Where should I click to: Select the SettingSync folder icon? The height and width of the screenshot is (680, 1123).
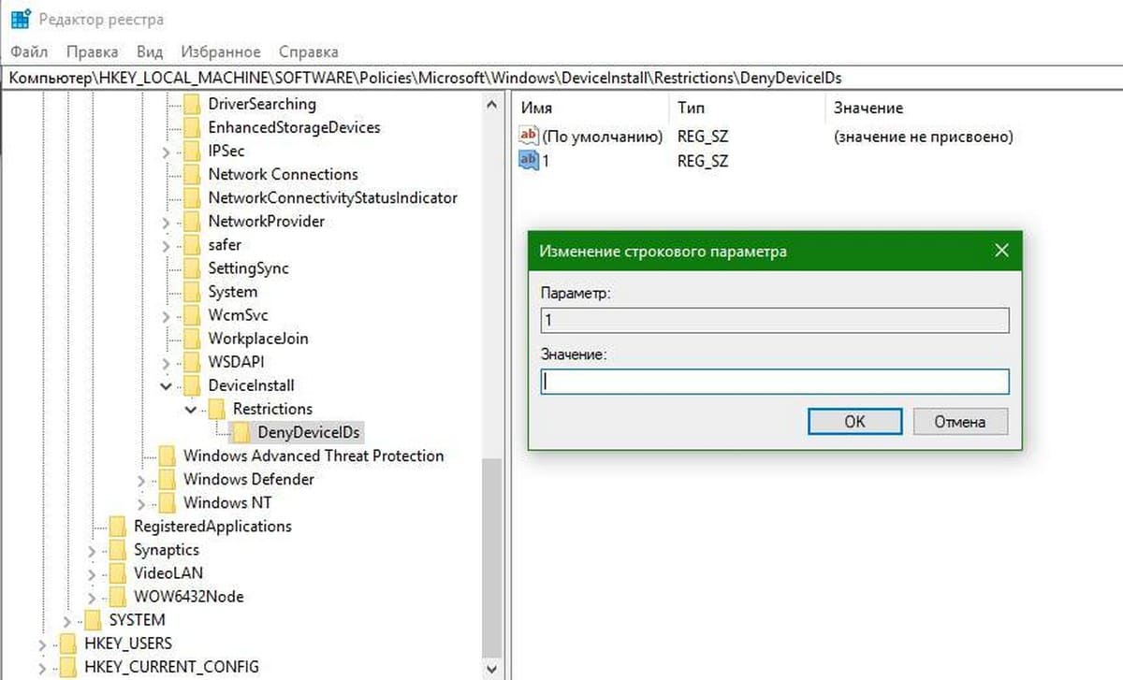[x=192, y=268]
